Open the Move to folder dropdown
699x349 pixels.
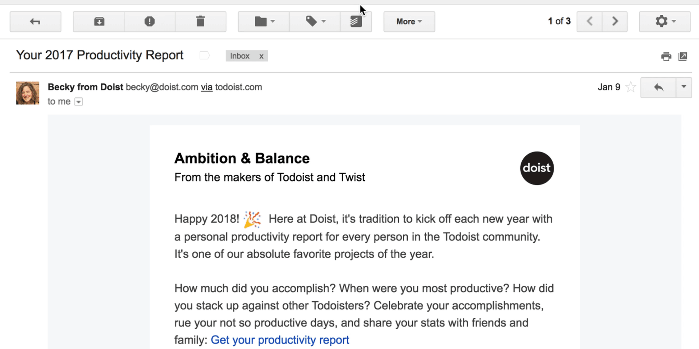pyautogui.click(x=264, y=22)
